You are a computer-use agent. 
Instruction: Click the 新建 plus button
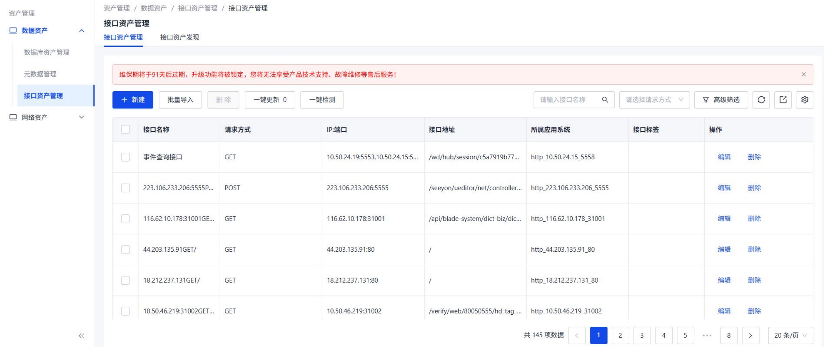(133, 100)
